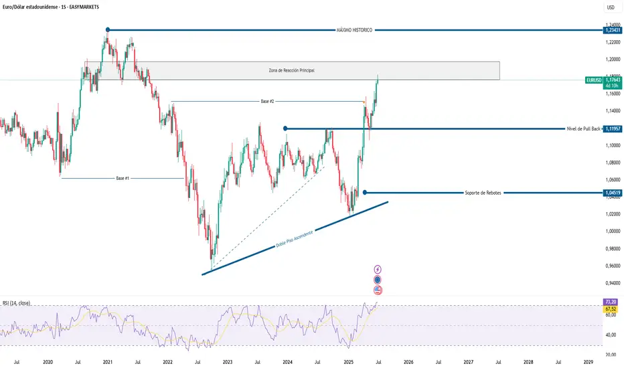Viewport: 624px width, 368px height.
Task: Click 2020 on the time axis
Action: [48, 362]
